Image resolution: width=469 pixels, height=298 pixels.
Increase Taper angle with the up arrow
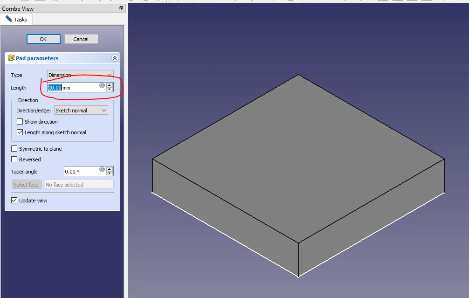tap(110, 169)
